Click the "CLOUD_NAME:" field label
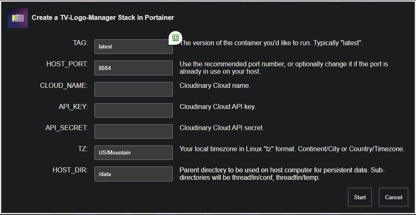 (x=64, y=85)
